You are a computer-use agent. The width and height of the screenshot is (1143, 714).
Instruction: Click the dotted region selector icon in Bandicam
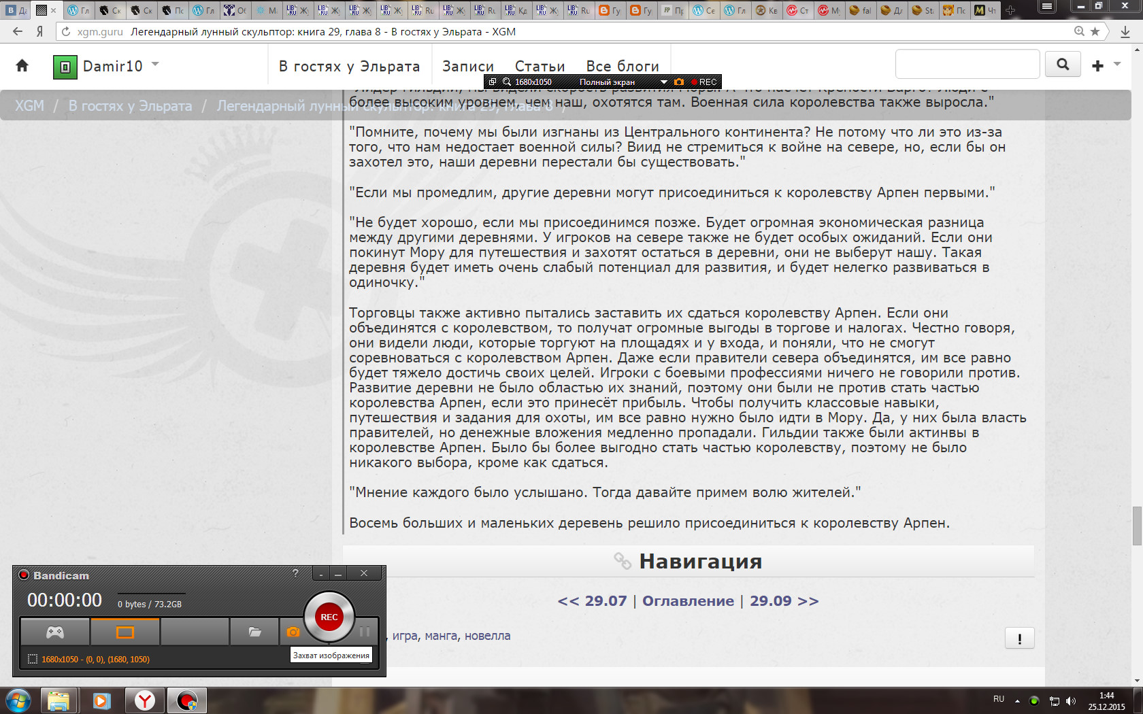32,659
